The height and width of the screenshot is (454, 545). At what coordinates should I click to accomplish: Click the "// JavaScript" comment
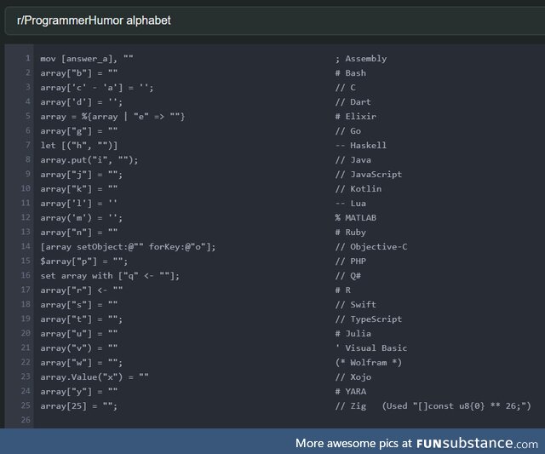point(369,175)
